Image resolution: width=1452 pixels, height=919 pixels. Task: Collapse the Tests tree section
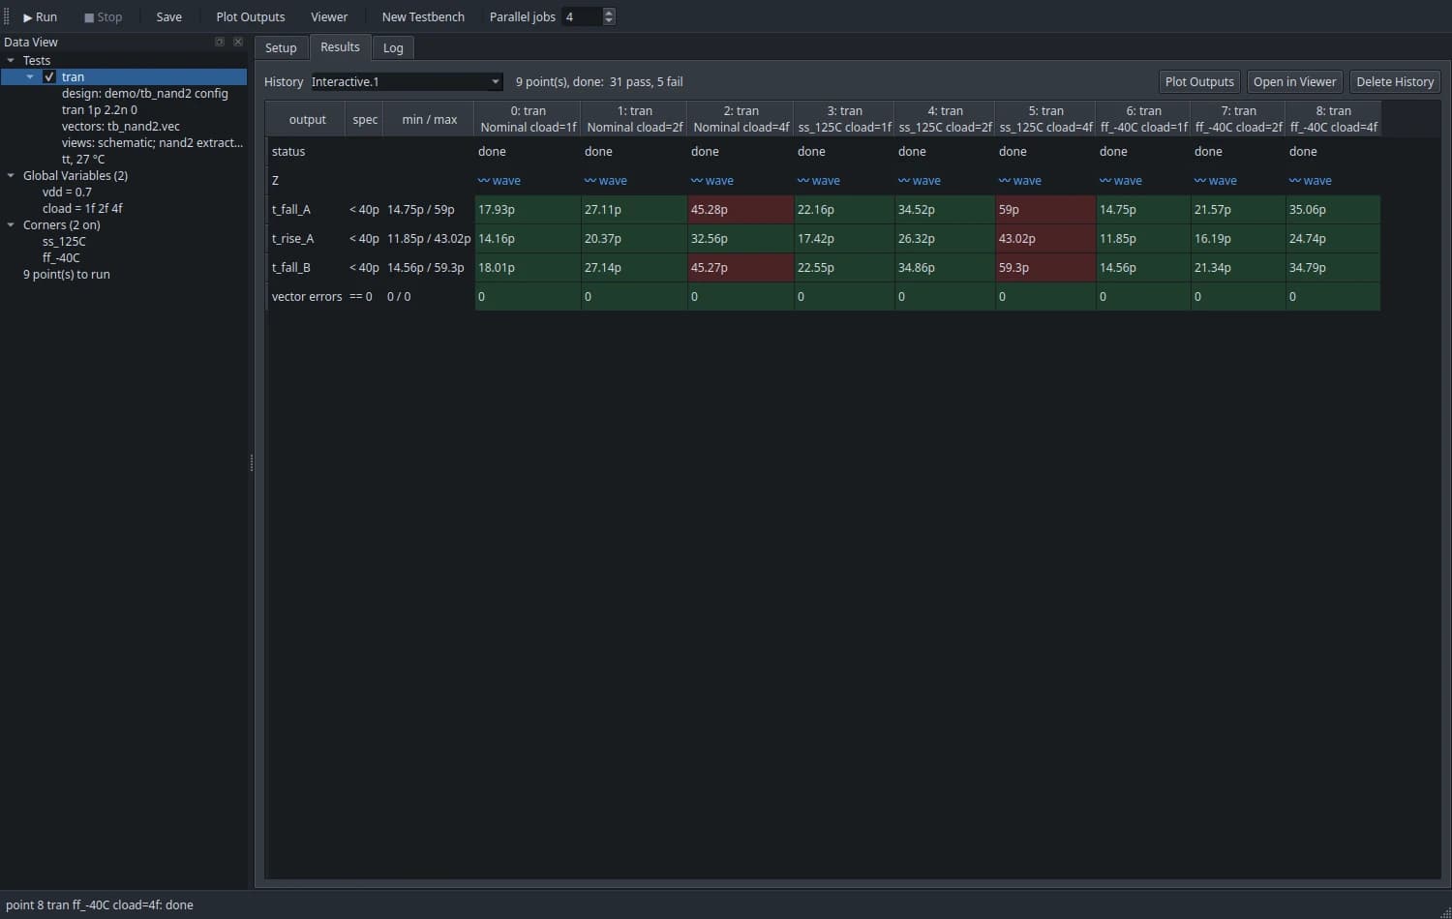(x=11, y=61)
